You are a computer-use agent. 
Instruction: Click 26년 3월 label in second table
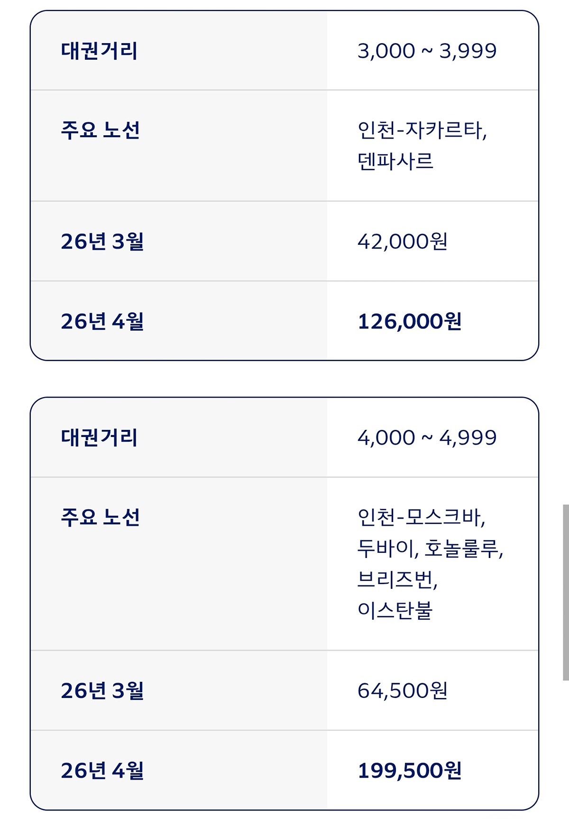tap(102, 690)
